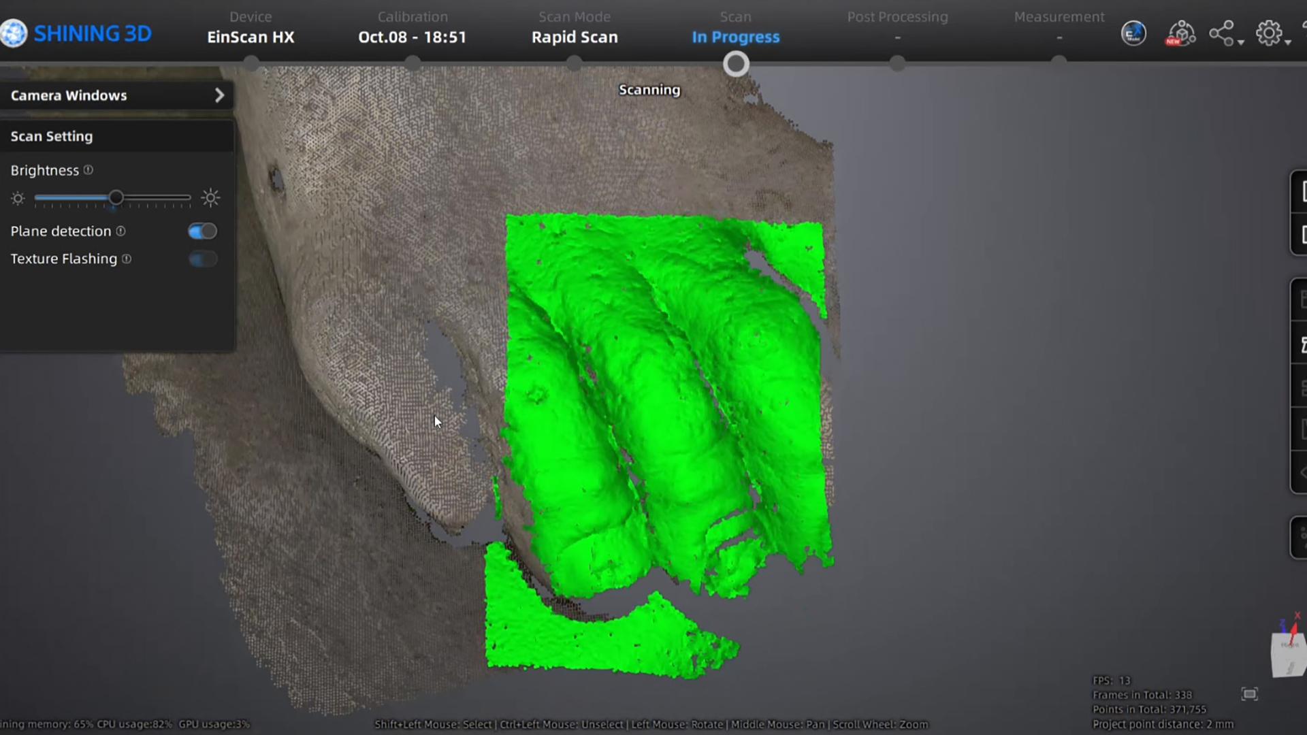
Task: Adjust the Brightness slider handle
Action: (x=116, y=198)
